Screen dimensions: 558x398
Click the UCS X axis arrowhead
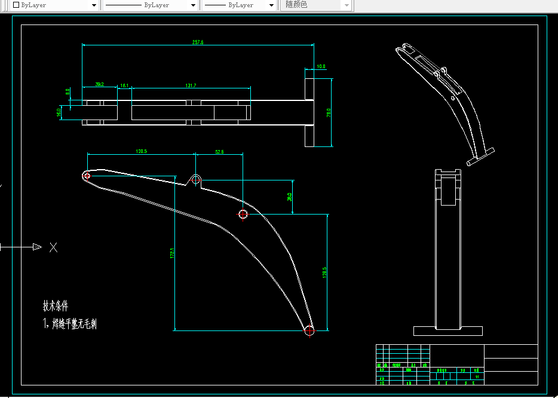[x=37, y=247]
